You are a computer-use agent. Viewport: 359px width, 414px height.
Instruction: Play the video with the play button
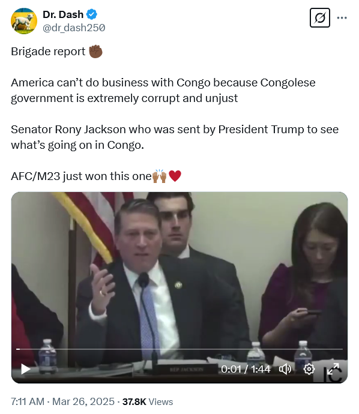point(26,369)
